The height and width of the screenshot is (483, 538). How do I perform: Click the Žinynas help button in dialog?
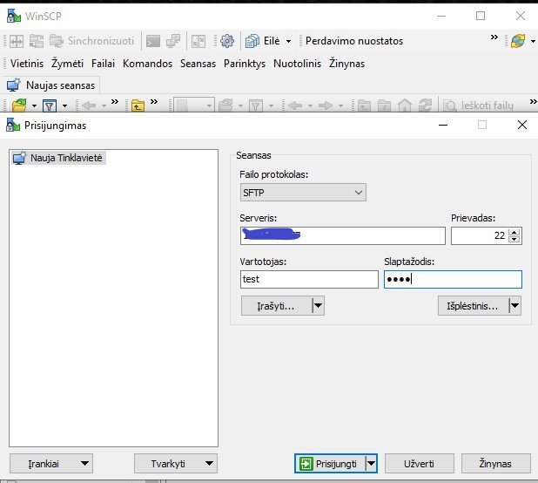496,464
